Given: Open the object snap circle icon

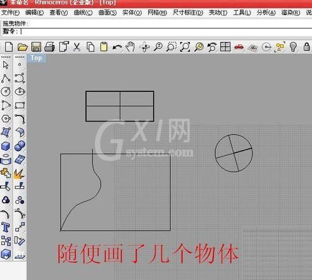Looking at the screenshot, I should (266, 47).
